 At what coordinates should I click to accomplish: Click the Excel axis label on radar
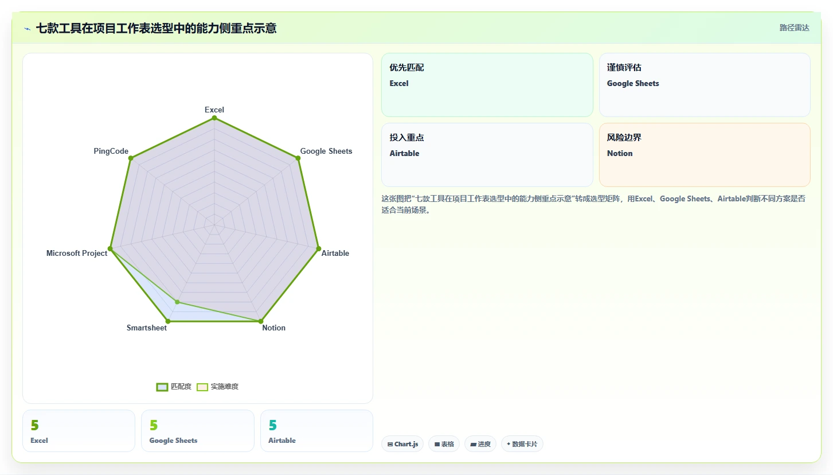pyautogui.click(x=214, y=110)
